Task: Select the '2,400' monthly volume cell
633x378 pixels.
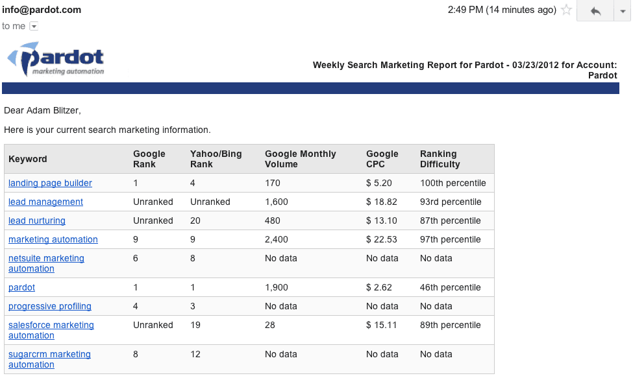Action: [x=276, y=239]
